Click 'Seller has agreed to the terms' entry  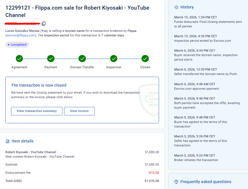(201, 143)
